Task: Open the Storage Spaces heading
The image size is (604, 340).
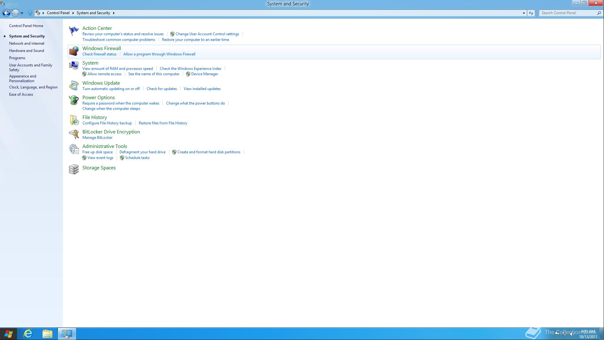Action: tap(99, 168)
